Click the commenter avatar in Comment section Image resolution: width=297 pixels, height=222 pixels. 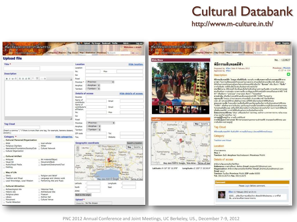click(222, 195)
